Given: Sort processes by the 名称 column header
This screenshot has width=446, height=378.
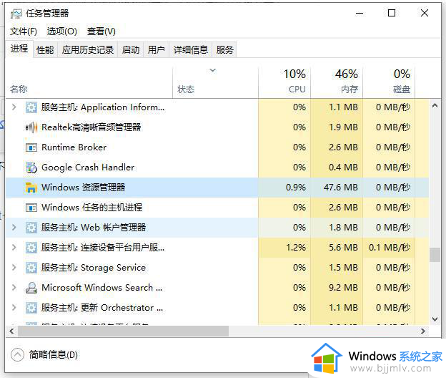Looking at the screenshot, I should (x=89, y=82).
